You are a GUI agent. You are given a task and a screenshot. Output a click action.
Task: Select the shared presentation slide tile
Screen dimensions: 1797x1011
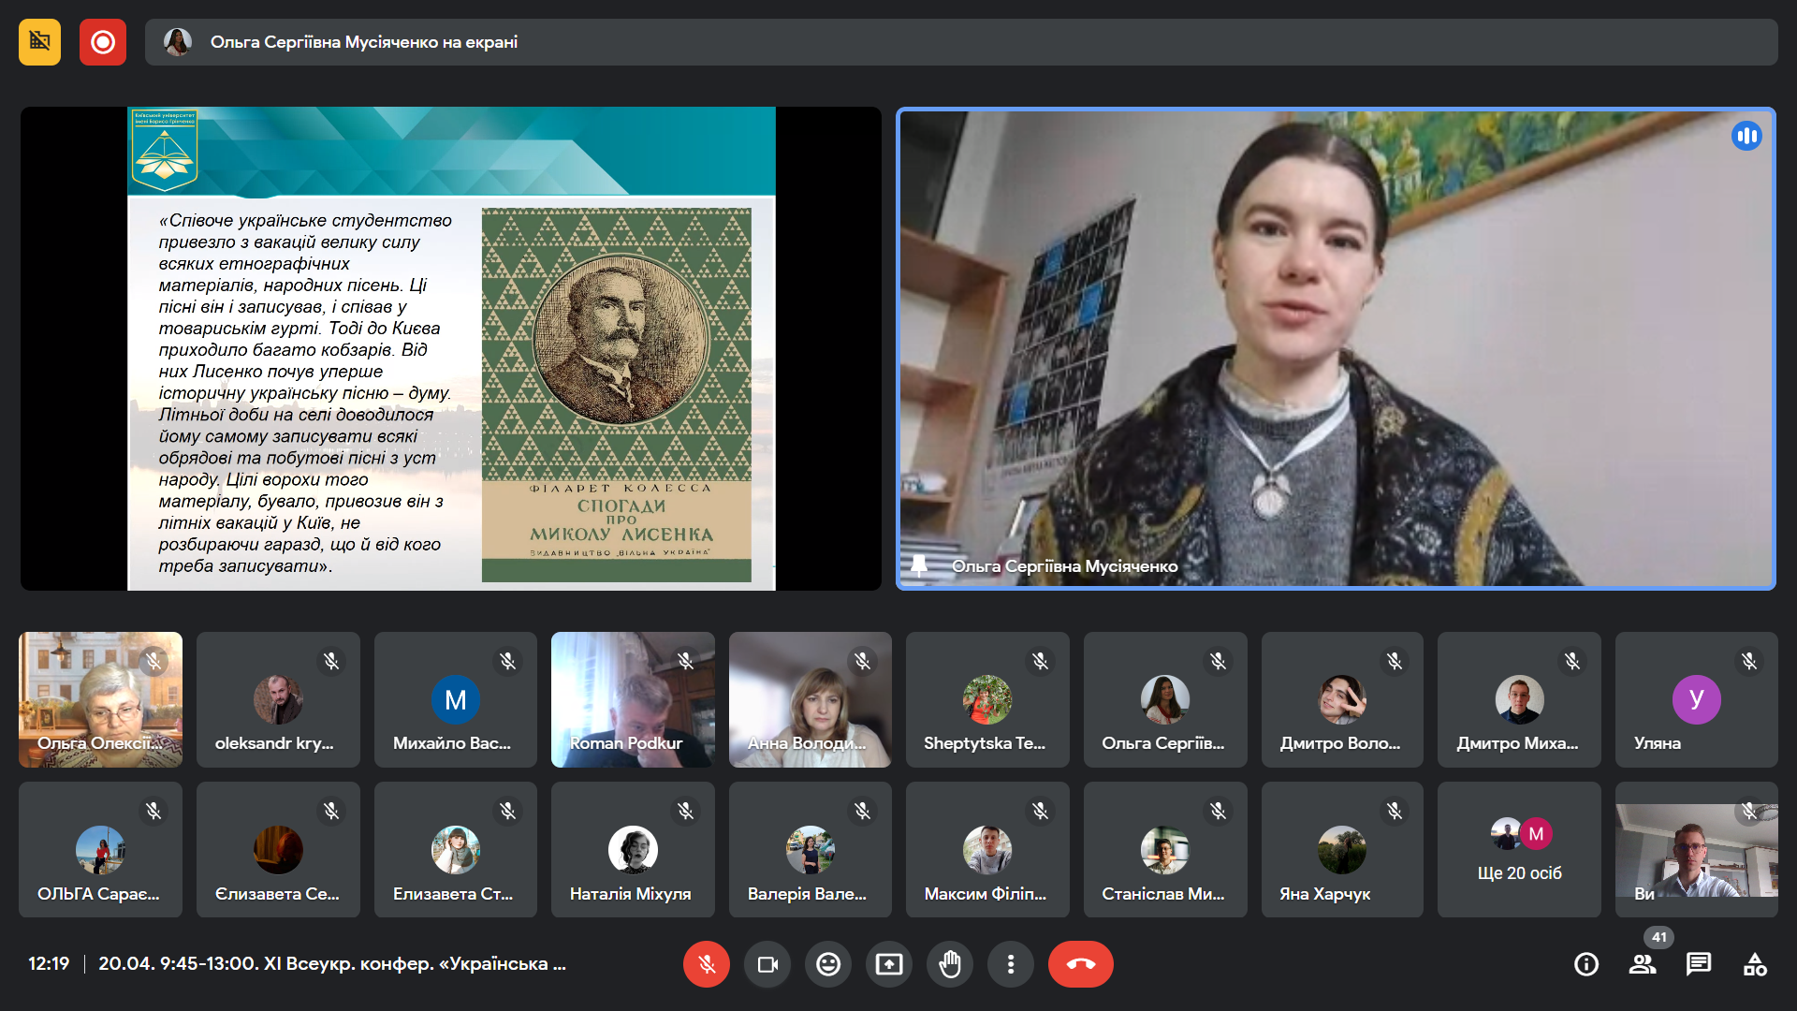click(450, 348)
